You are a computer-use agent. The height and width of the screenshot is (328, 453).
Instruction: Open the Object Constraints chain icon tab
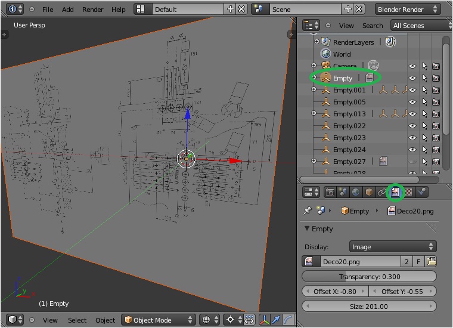tap(381, 192)
